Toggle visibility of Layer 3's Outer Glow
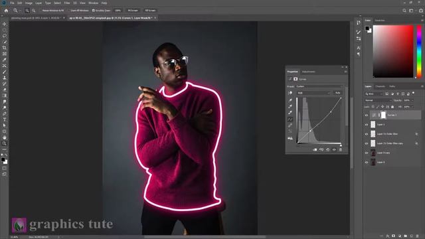Viewport: 425px width, 239px height. coord(367,134)
